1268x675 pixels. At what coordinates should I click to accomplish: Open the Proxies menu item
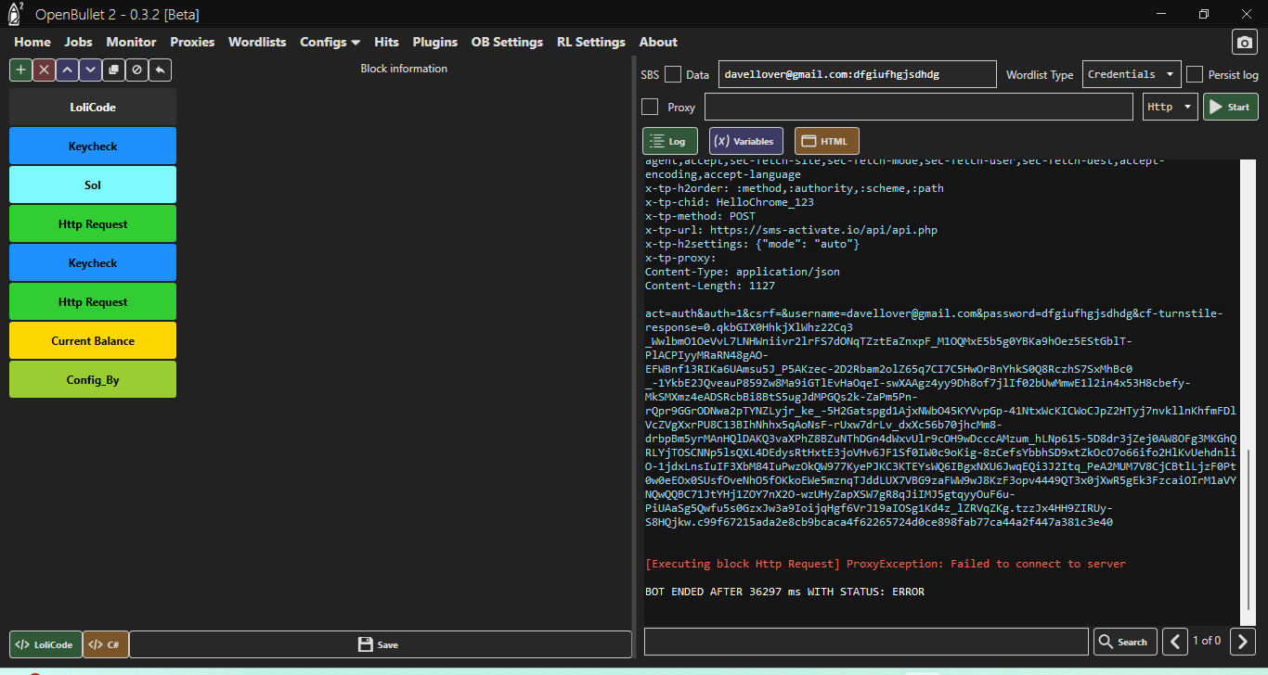pos(192,42)
